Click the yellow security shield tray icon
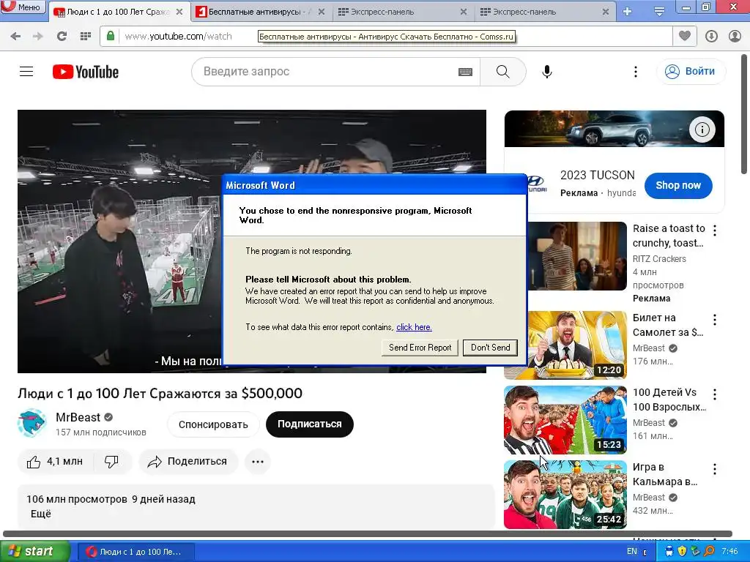 click(x=682, y=552)
